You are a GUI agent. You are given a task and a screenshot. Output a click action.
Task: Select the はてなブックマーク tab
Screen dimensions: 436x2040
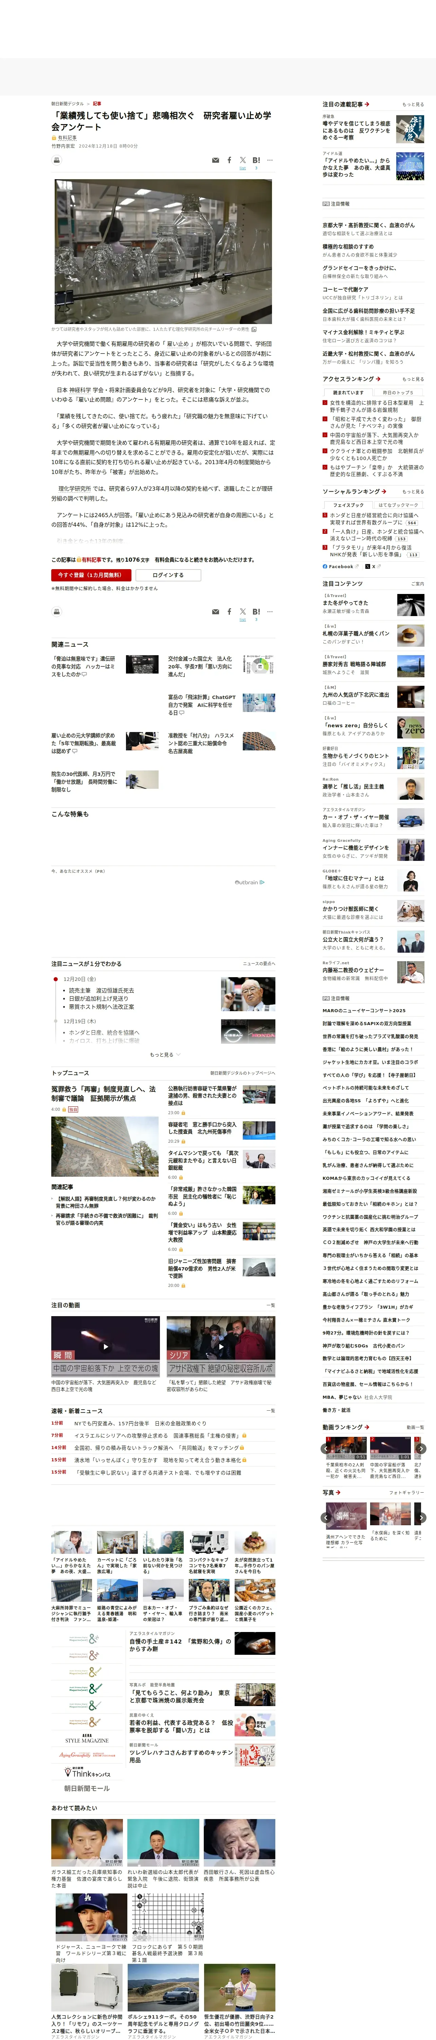click(399, 505)
